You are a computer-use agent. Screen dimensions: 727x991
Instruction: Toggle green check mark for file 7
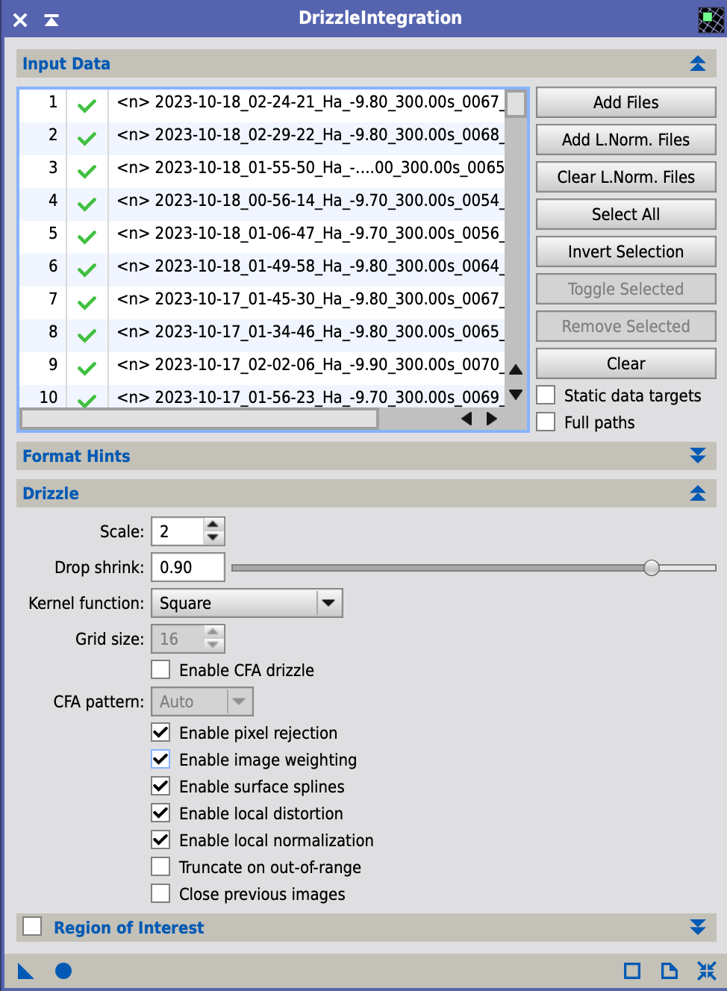click(87, 303)
